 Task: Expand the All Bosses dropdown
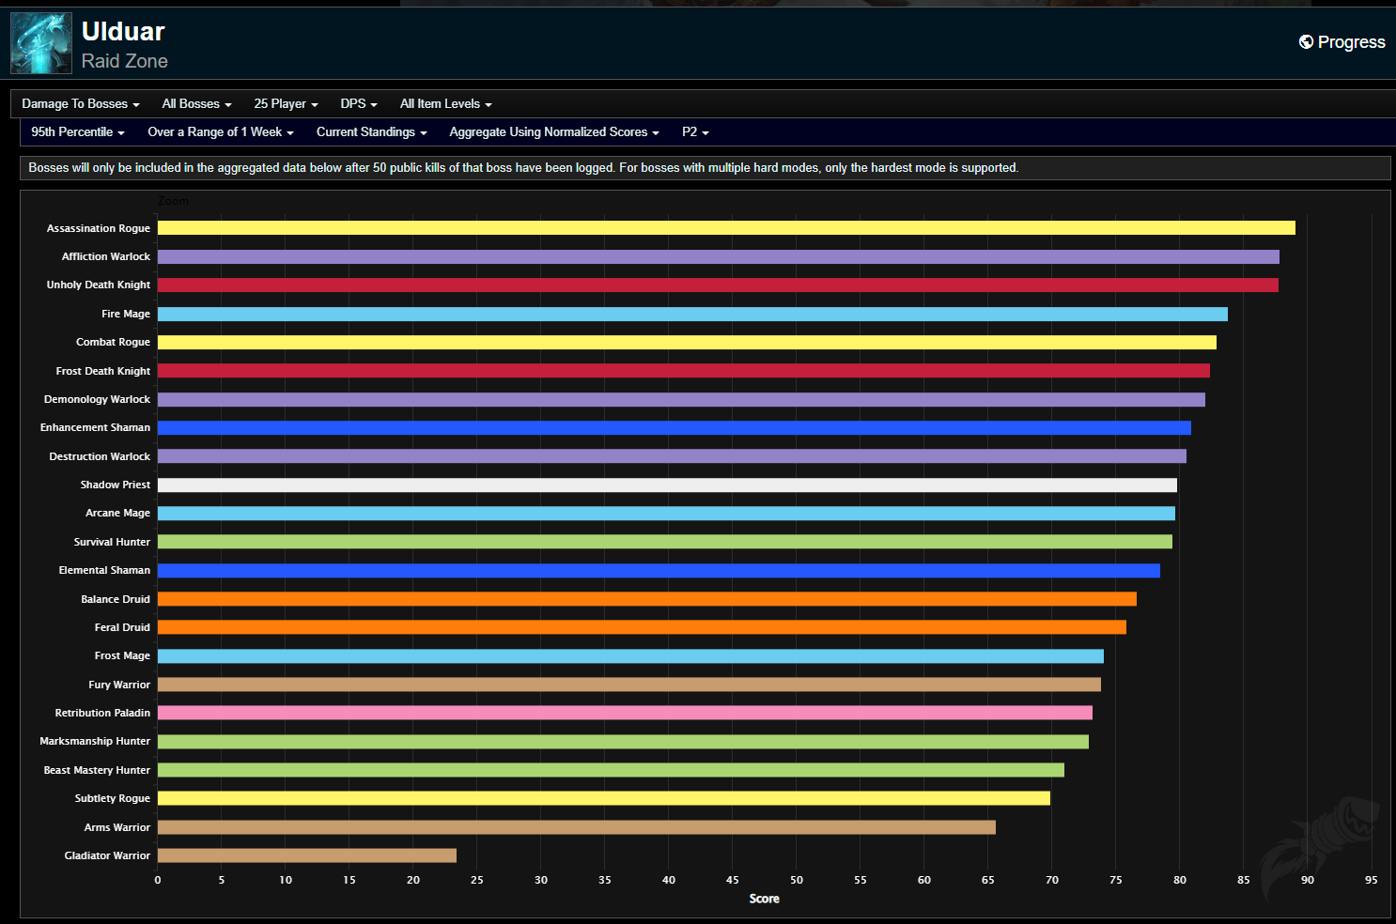pos(196,104)
